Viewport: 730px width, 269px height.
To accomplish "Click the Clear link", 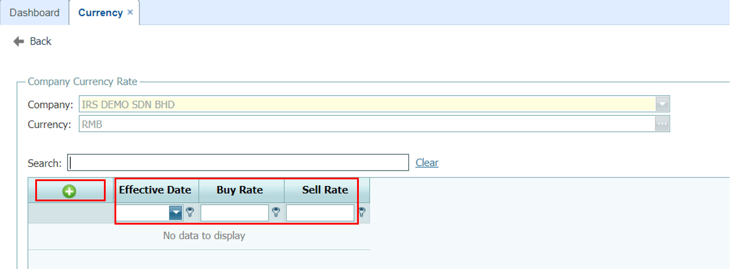I will tap(427, 163).
